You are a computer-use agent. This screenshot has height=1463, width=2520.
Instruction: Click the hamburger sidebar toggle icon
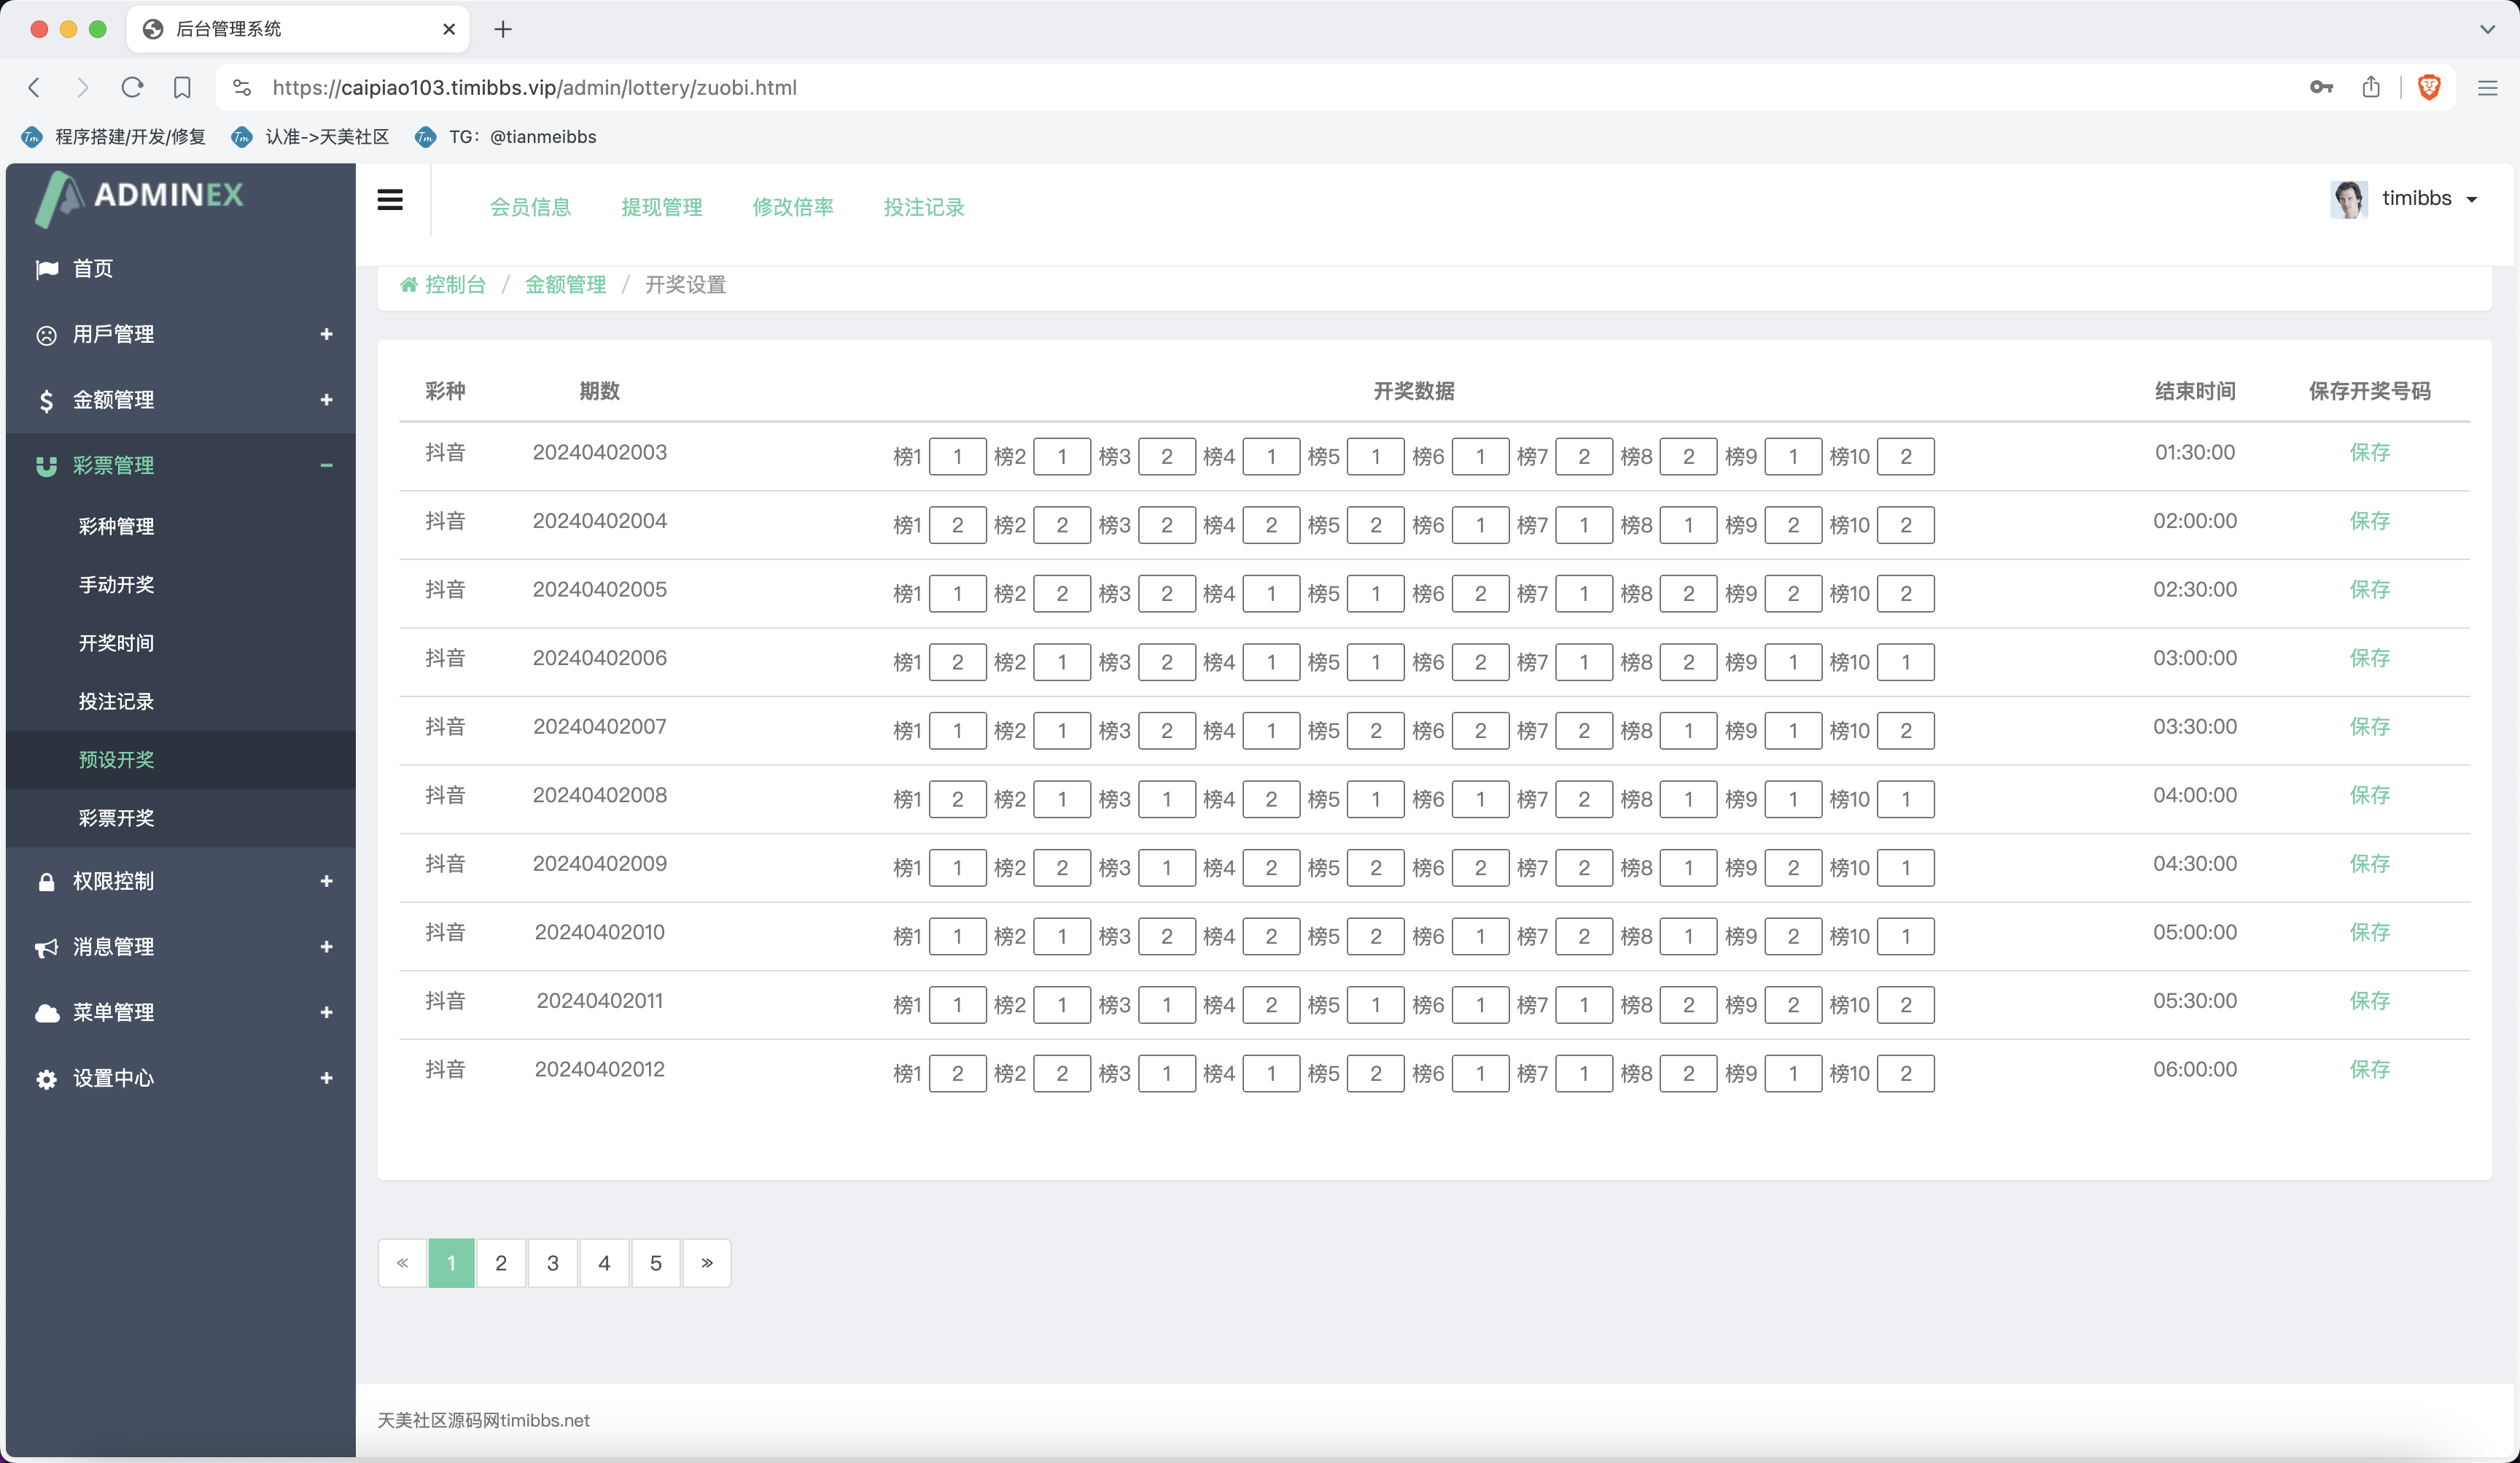click(390, 200)
